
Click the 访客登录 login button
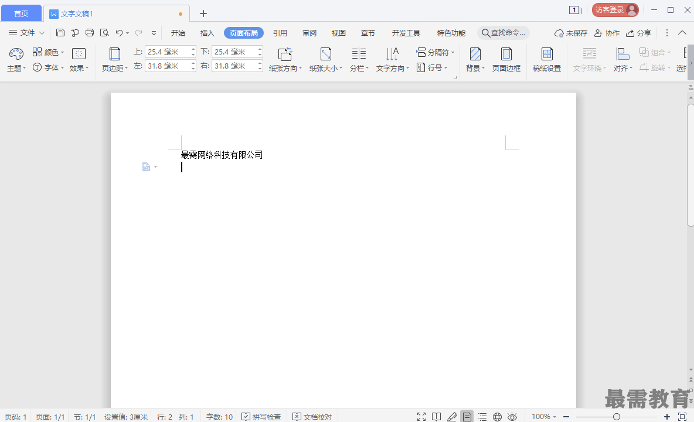tap(615, 10)
